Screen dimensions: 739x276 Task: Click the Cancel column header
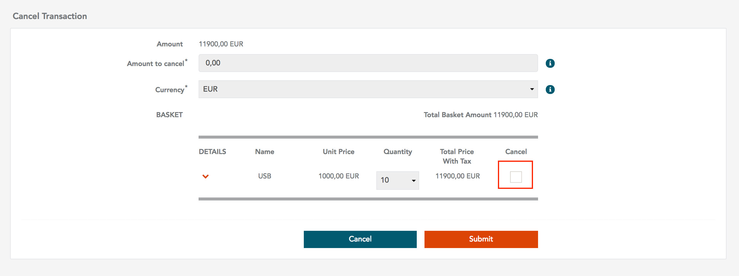pyautogui.click(x=516, y=152)
